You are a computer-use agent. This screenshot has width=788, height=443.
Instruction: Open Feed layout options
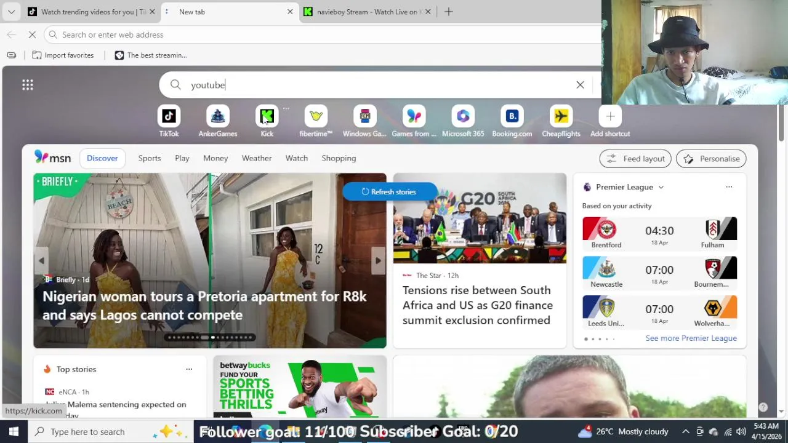[636, 159]
